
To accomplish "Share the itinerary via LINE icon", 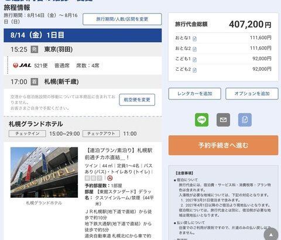I will coord(201,119).
